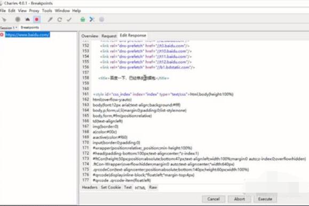The image size is (309, 206).
Task: Click the t10.baidu.com link line 153
Action: [x=146, y=51]
